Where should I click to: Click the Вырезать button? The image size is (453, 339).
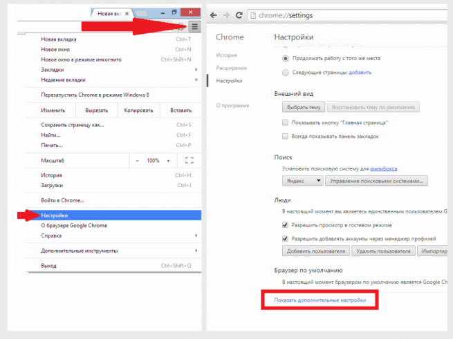point(97,110)
